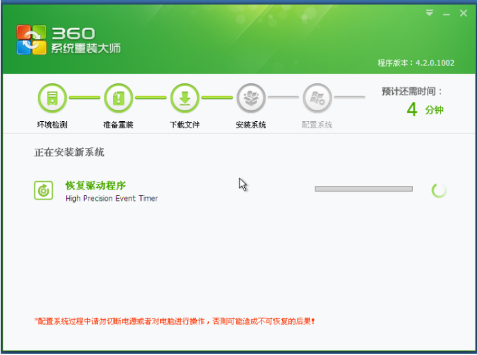
Task: Open the title bar dropdown menu arrow
Action: (430, 13)
